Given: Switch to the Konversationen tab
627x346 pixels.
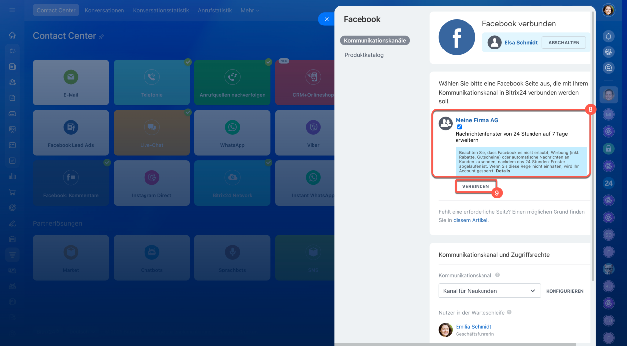Looking at the screenshot, I should pyautogui.click(x=104, y=10).
